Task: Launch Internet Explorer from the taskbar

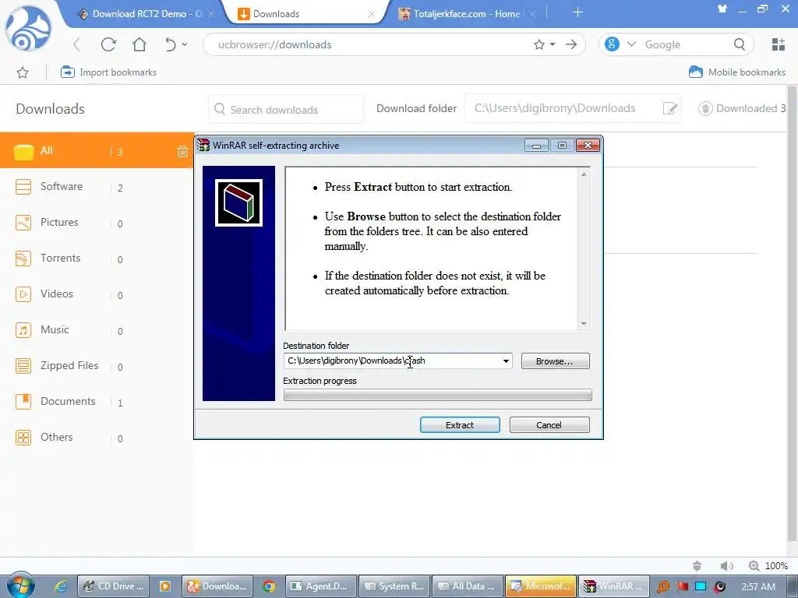Action: coord(61,586)
